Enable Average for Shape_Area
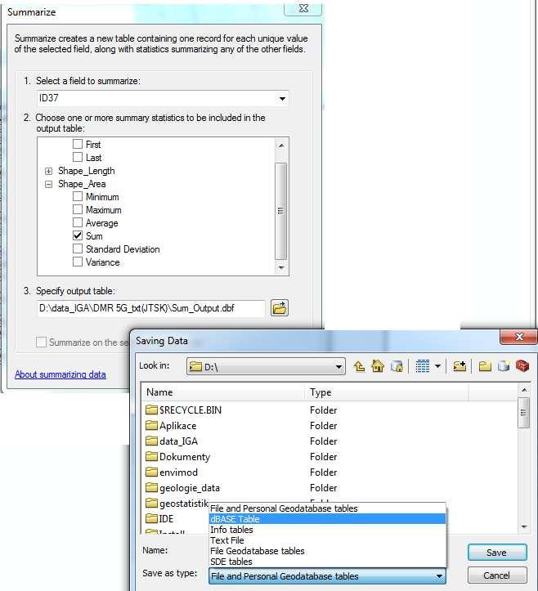 [78, 223]
